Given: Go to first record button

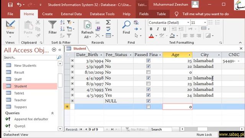Looking at the screenshot, I should pos(81,130).
